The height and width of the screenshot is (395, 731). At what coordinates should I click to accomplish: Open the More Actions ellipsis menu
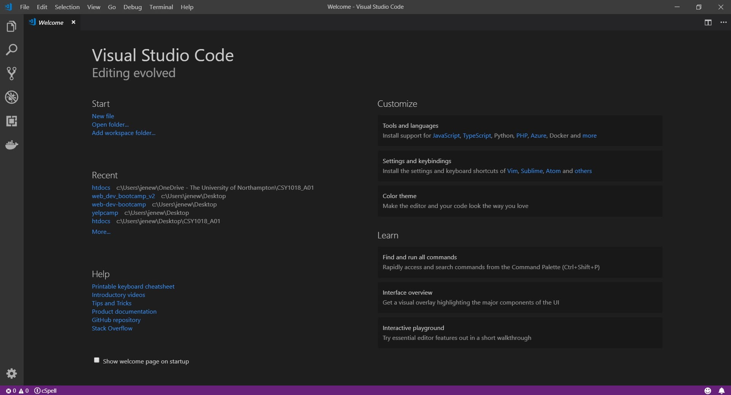[x=723, y=22]
